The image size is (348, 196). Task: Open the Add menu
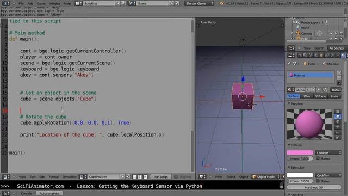[x=30, y=4]
